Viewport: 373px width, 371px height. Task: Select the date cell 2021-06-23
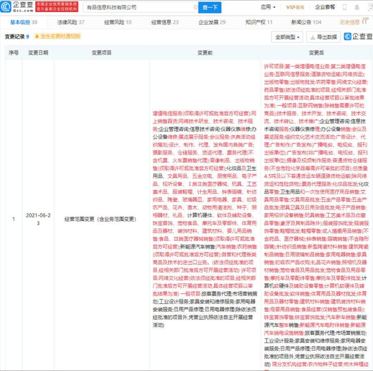coord(38,219)
